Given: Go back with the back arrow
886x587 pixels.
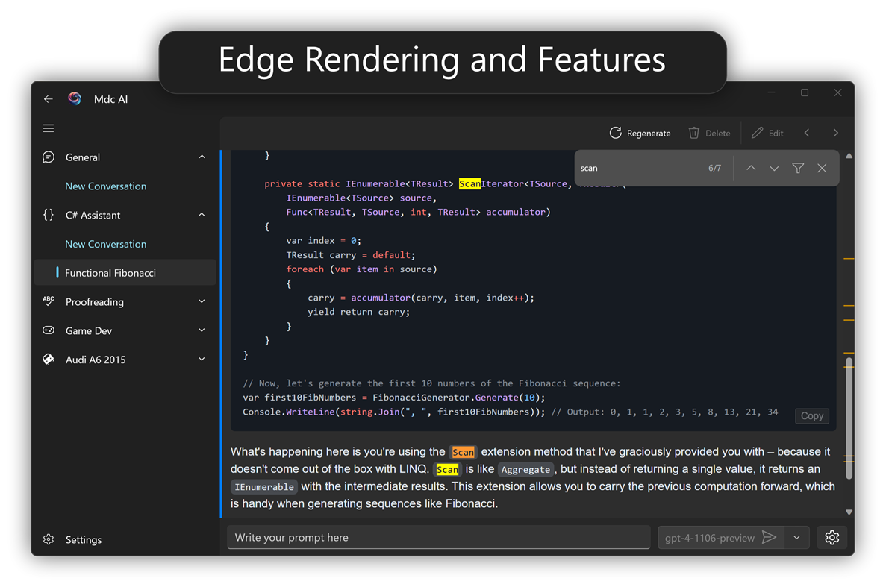Looking at the screenshot, I should [x=48, y=98].
